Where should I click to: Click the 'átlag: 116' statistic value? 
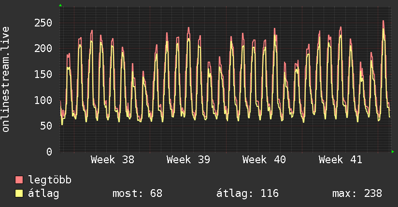click(x=247, y=194)
